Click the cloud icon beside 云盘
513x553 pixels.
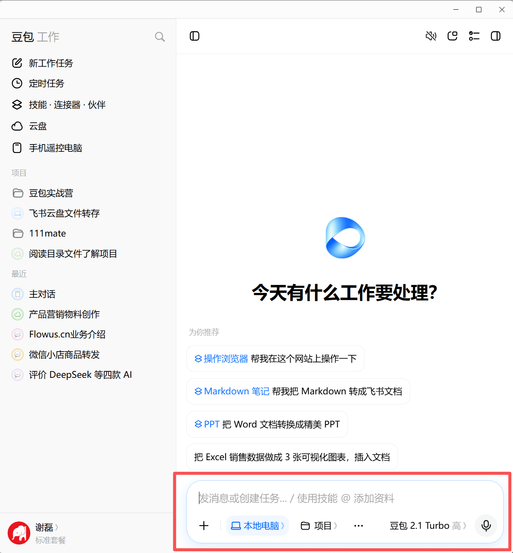[x=17, y=126]
